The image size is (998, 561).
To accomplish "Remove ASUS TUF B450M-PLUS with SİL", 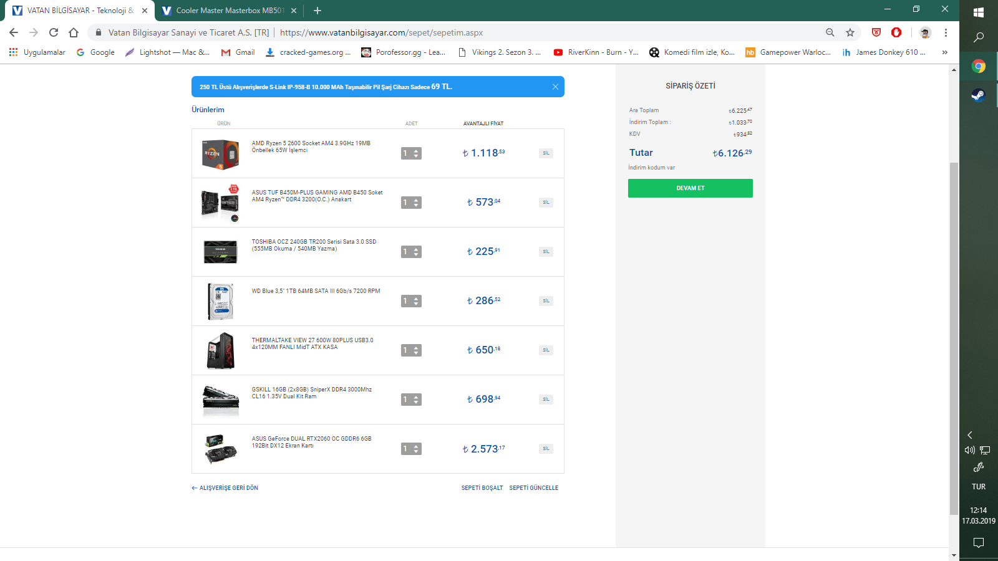I will (x=546, y=203).
